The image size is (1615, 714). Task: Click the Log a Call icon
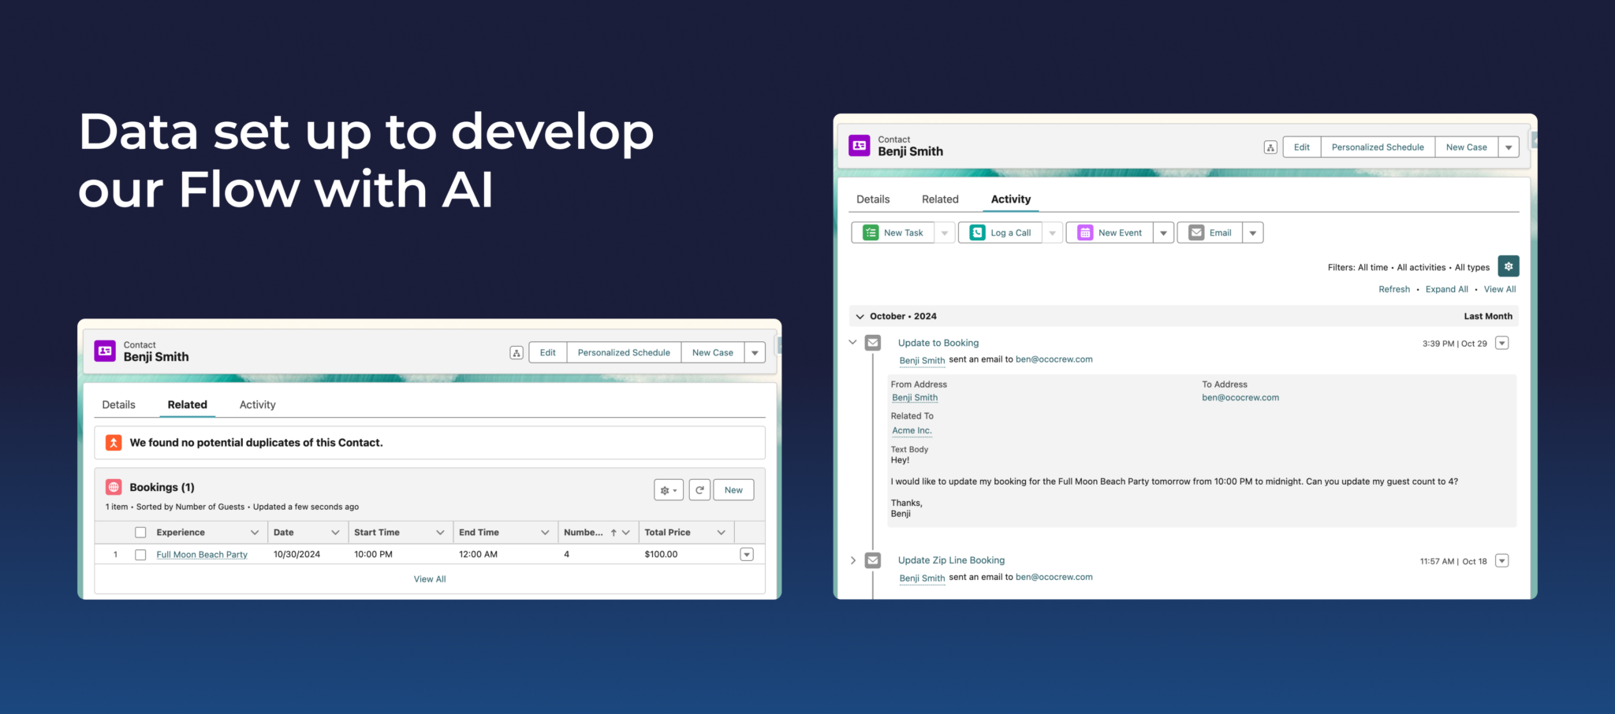click(x=977, y=232)
